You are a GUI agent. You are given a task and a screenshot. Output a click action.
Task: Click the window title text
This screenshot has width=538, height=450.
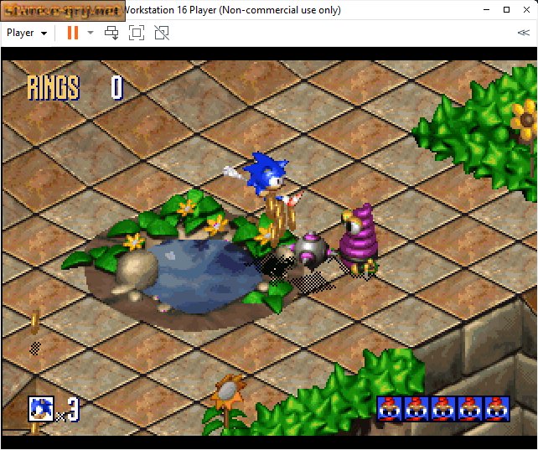coord(233,10)
